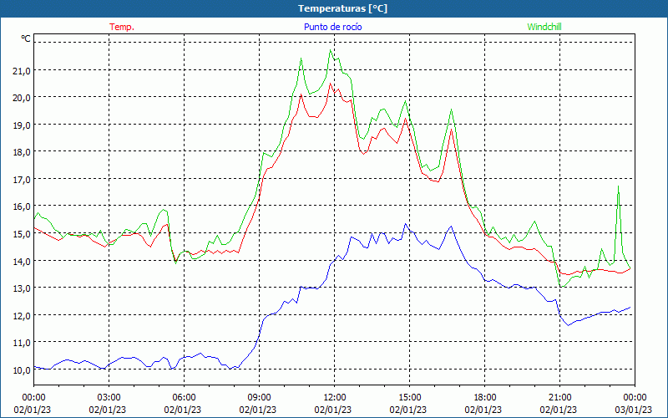Select the green Windchill legend label

pyautogui.click(x=544, y=27)
